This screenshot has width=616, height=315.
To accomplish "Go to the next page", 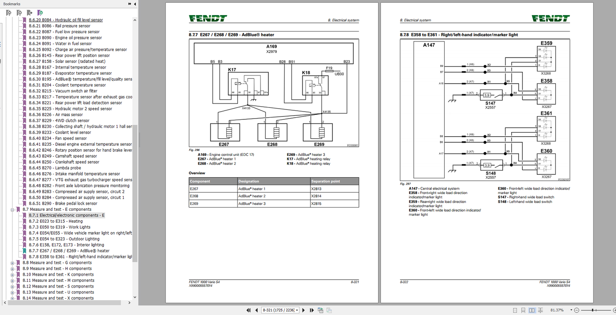I will click(x=303, y=310).
